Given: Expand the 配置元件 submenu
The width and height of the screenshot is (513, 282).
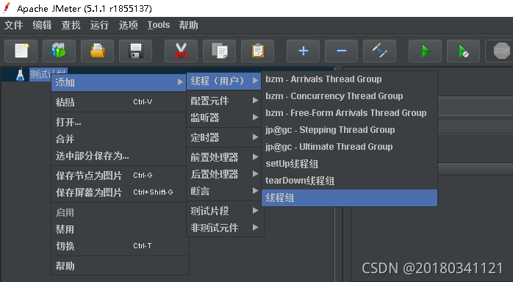Looking at the screenshot, I should coord(223,101).
